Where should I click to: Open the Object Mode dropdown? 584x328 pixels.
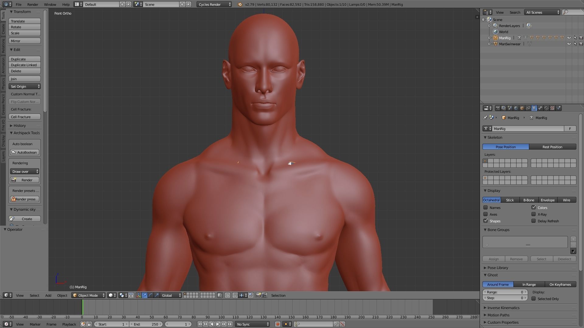point(88,295)
